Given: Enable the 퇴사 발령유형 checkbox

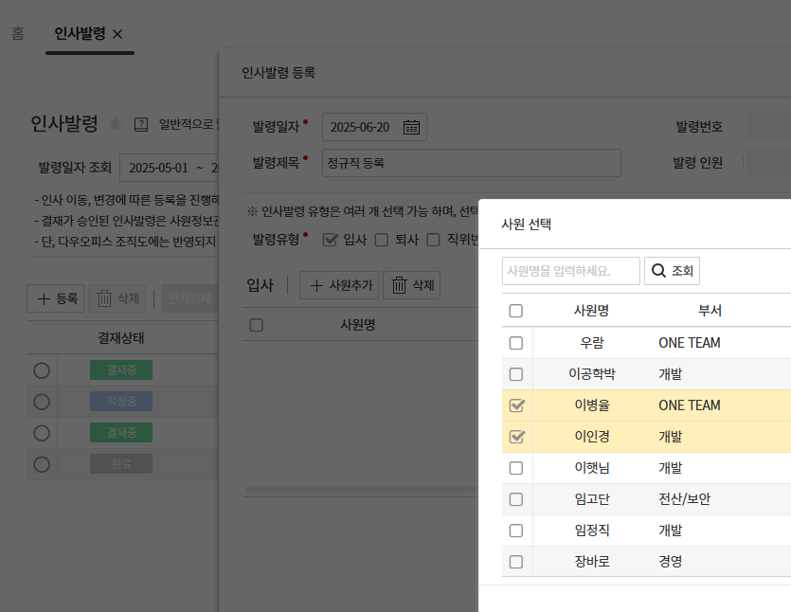Looking at the screenshot, I should point(382,240).
